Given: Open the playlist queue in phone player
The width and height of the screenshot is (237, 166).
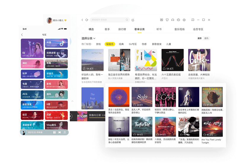Looking at the screenshot, I should (x=65, y=132).
